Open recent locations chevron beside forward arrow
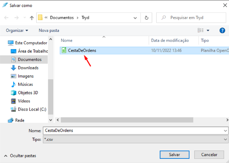Image resolution: width=229 pixels, height=163 pixels. point(25,18)
